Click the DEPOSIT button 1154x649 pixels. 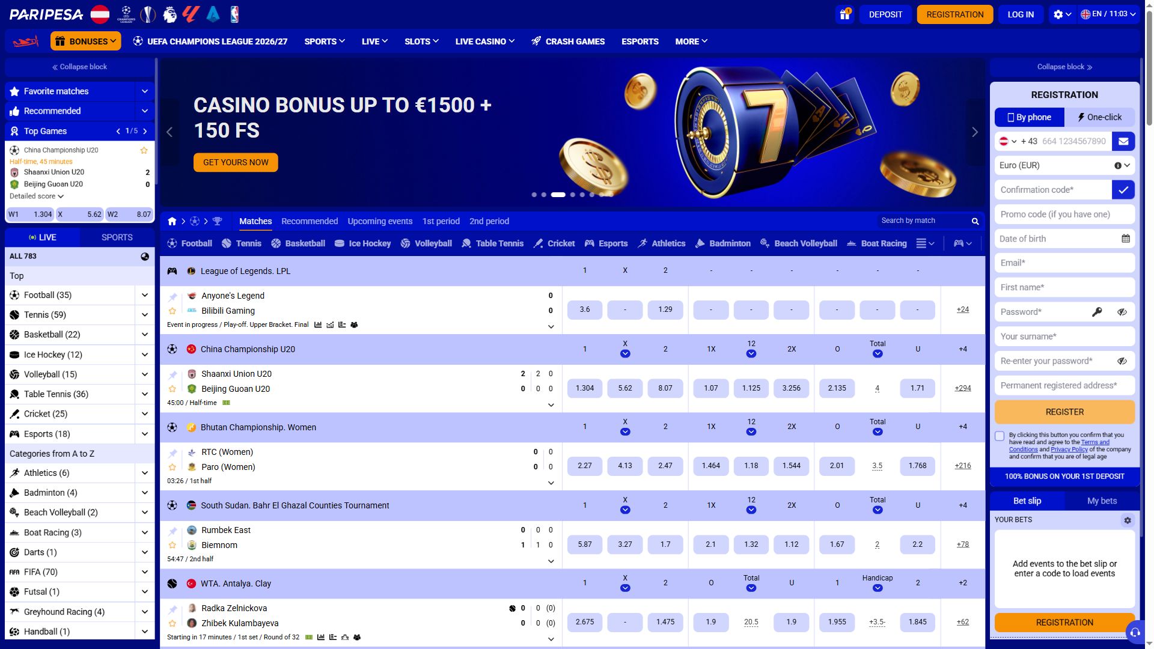coord(885,14)
